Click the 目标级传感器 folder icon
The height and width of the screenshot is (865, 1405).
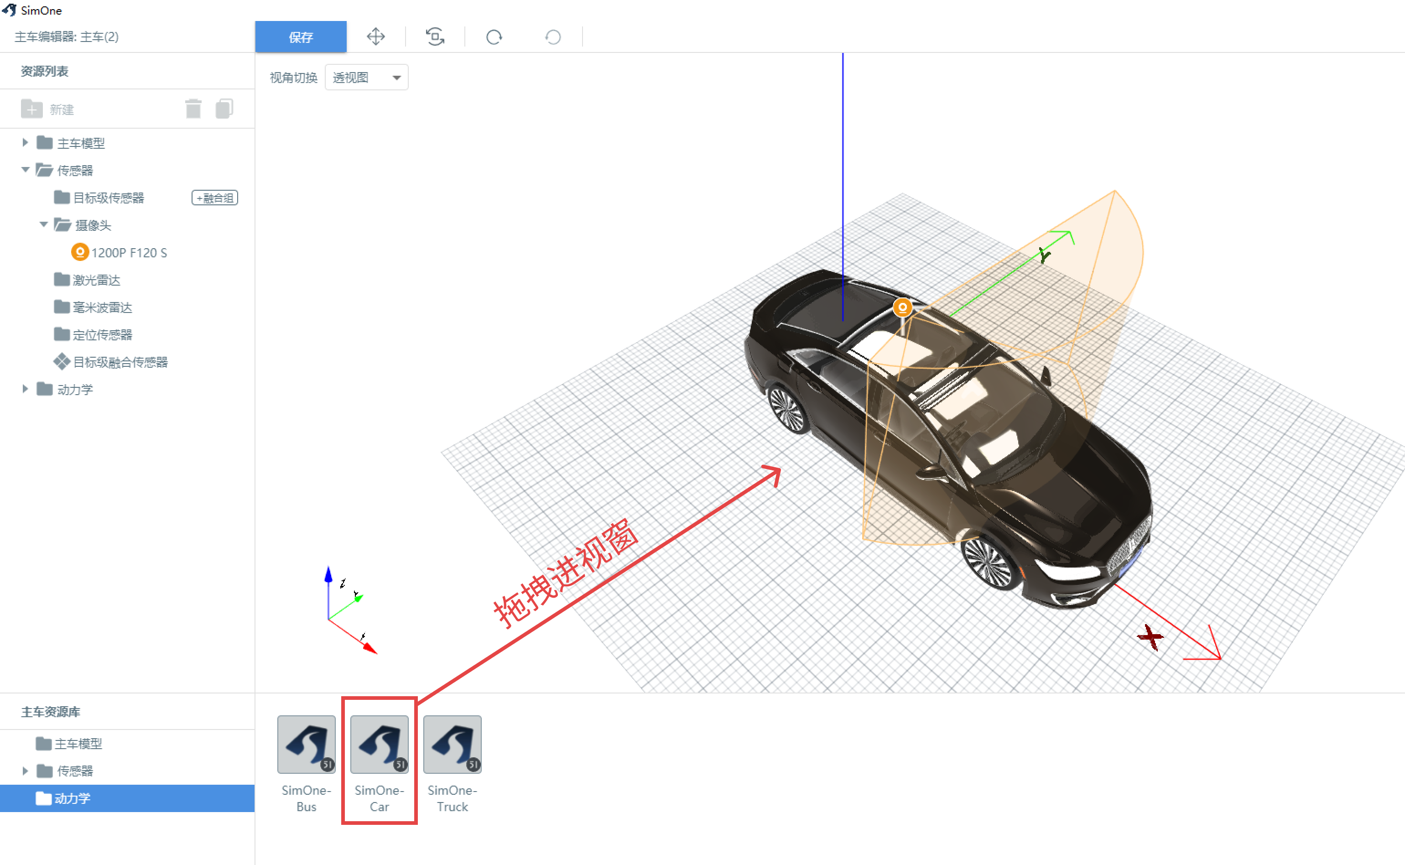coord(61,197)
